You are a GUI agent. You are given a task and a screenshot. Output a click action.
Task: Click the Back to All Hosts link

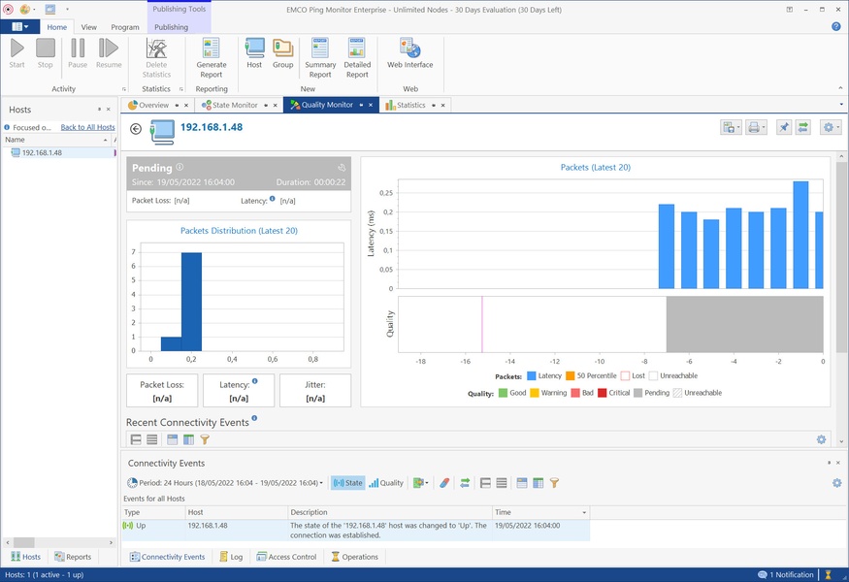(x=87, y=127)
